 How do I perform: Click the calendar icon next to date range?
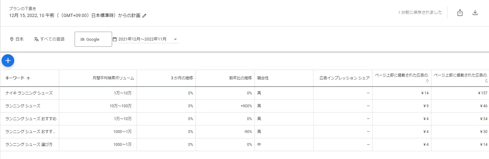point(115,39)
